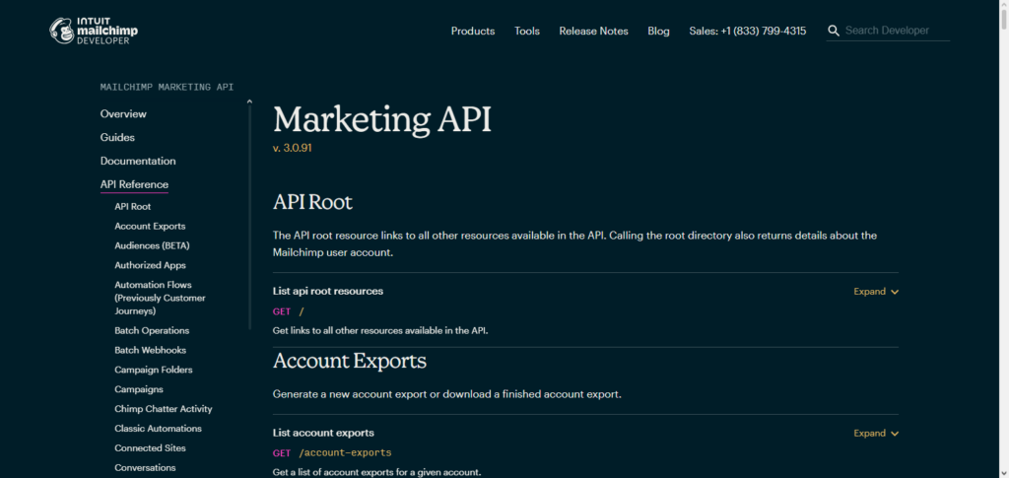
Task: Click the version v. 3.0.91 text
Action: click(x=292, y=147)
